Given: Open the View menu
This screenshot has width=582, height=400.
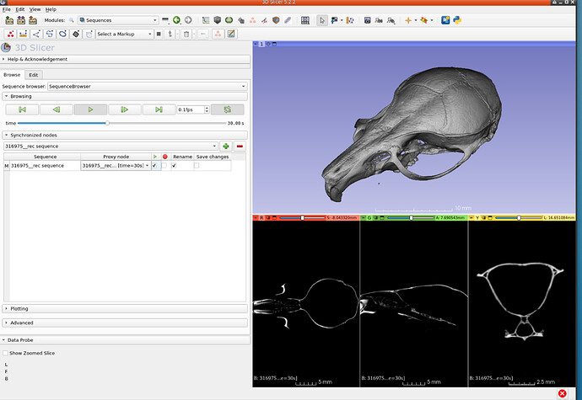Looking at the screenshot, I should click(35, 8).
